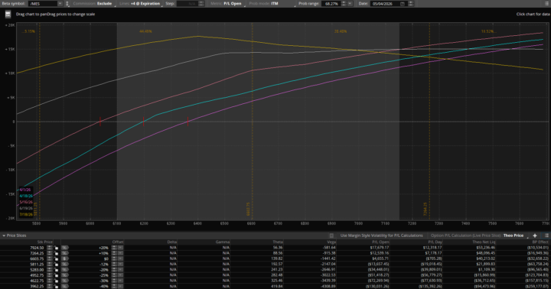Click the dollar offset tag on the $0 row
Image resolution: width=551 pixels, height=289 pixels.
coord(65,258)
